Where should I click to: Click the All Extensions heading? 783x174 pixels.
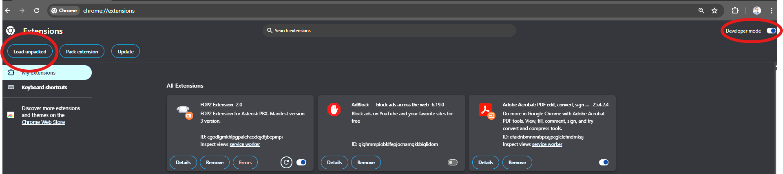coord(185,86)
